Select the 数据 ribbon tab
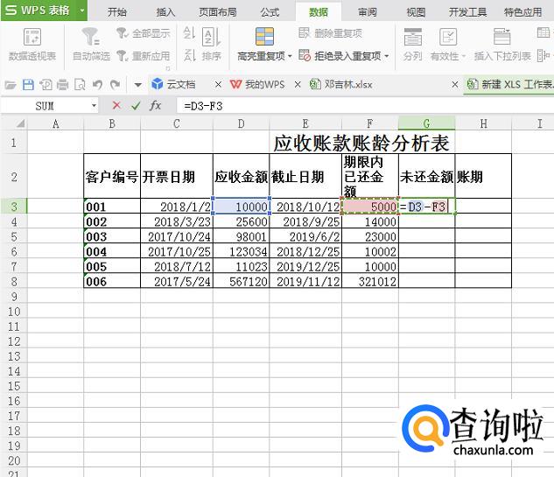The height and width of the screenshot is (477, 554). (319, 12)
